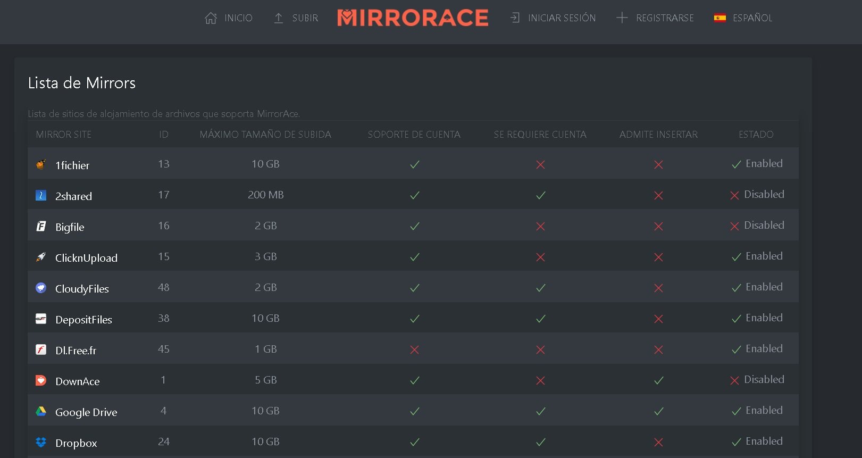Click the upload arrow icon beside SUBIR

(278, 18)
